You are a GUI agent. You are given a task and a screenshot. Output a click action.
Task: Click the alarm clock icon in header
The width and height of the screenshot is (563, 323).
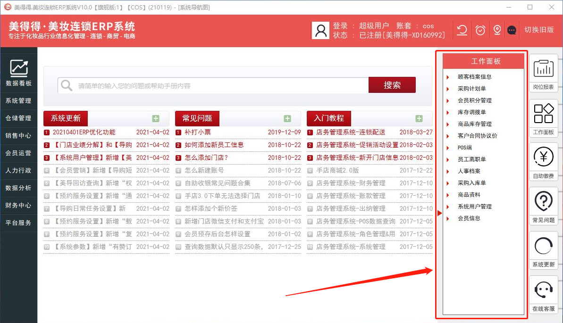480,30
